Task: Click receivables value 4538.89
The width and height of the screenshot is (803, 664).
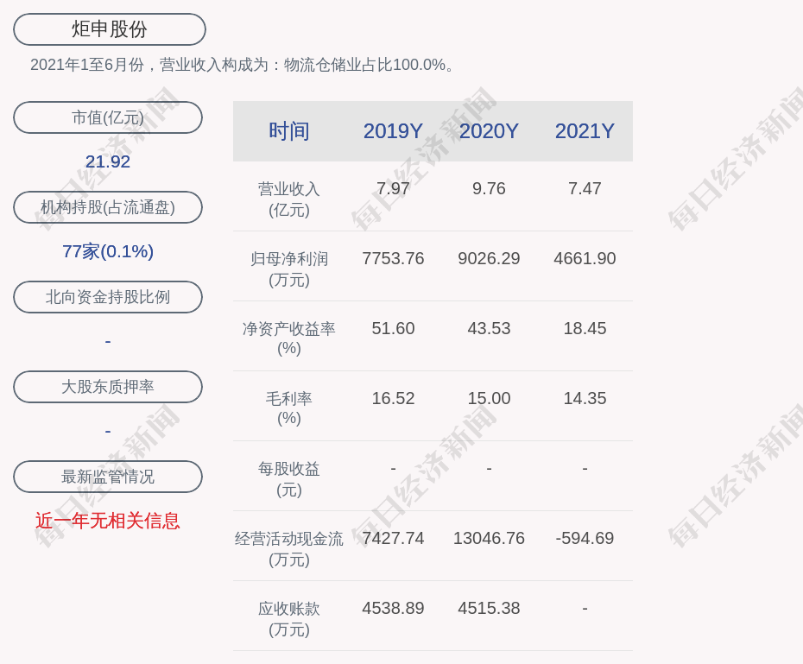Action: [x=393, y=608]
